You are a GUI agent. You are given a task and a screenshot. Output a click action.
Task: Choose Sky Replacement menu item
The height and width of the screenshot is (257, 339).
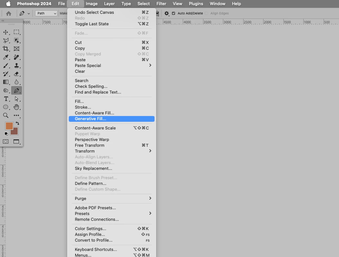pos(112,168)
